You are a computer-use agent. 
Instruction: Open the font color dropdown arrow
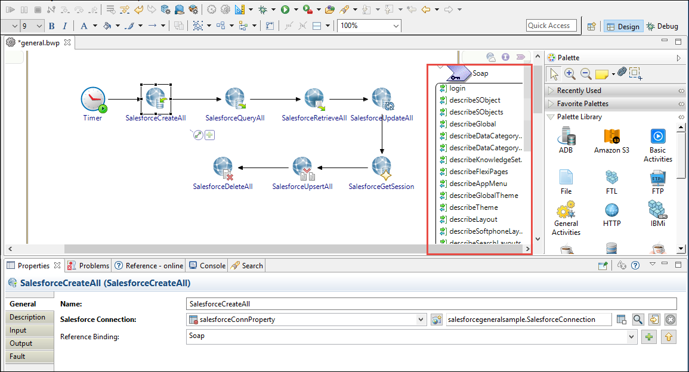point(94,26)
